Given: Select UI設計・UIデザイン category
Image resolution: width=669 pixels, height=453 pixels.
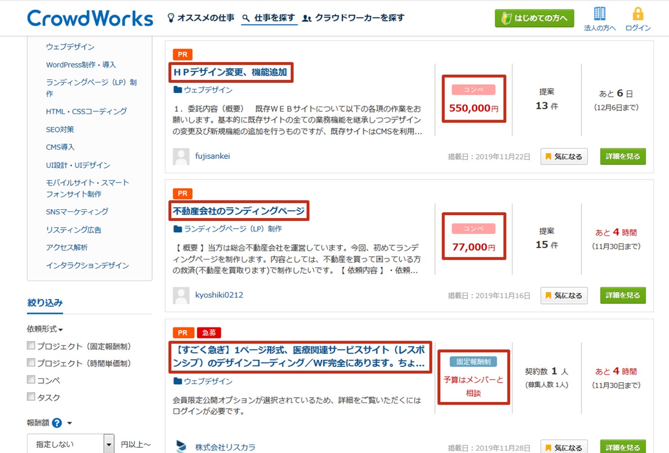Looking at the screenshot, I should [78, 165].
